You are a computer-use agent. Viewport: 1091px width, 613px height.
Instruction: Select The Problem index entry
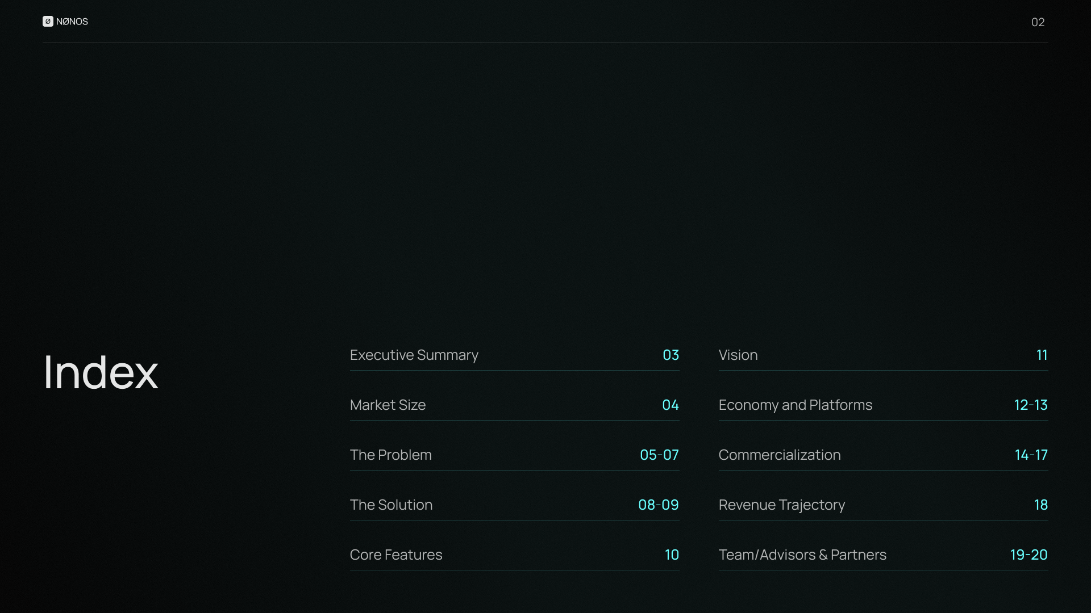pyautogui.click(x=390, y=455)
